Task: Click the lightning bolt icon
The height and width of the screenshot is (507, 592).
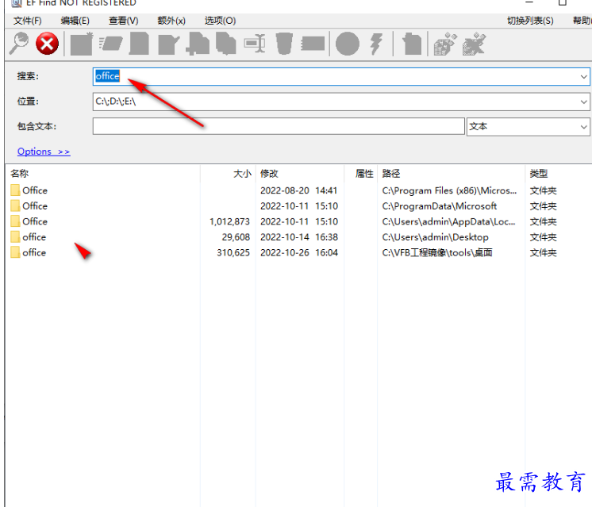Action: [376, 44]
